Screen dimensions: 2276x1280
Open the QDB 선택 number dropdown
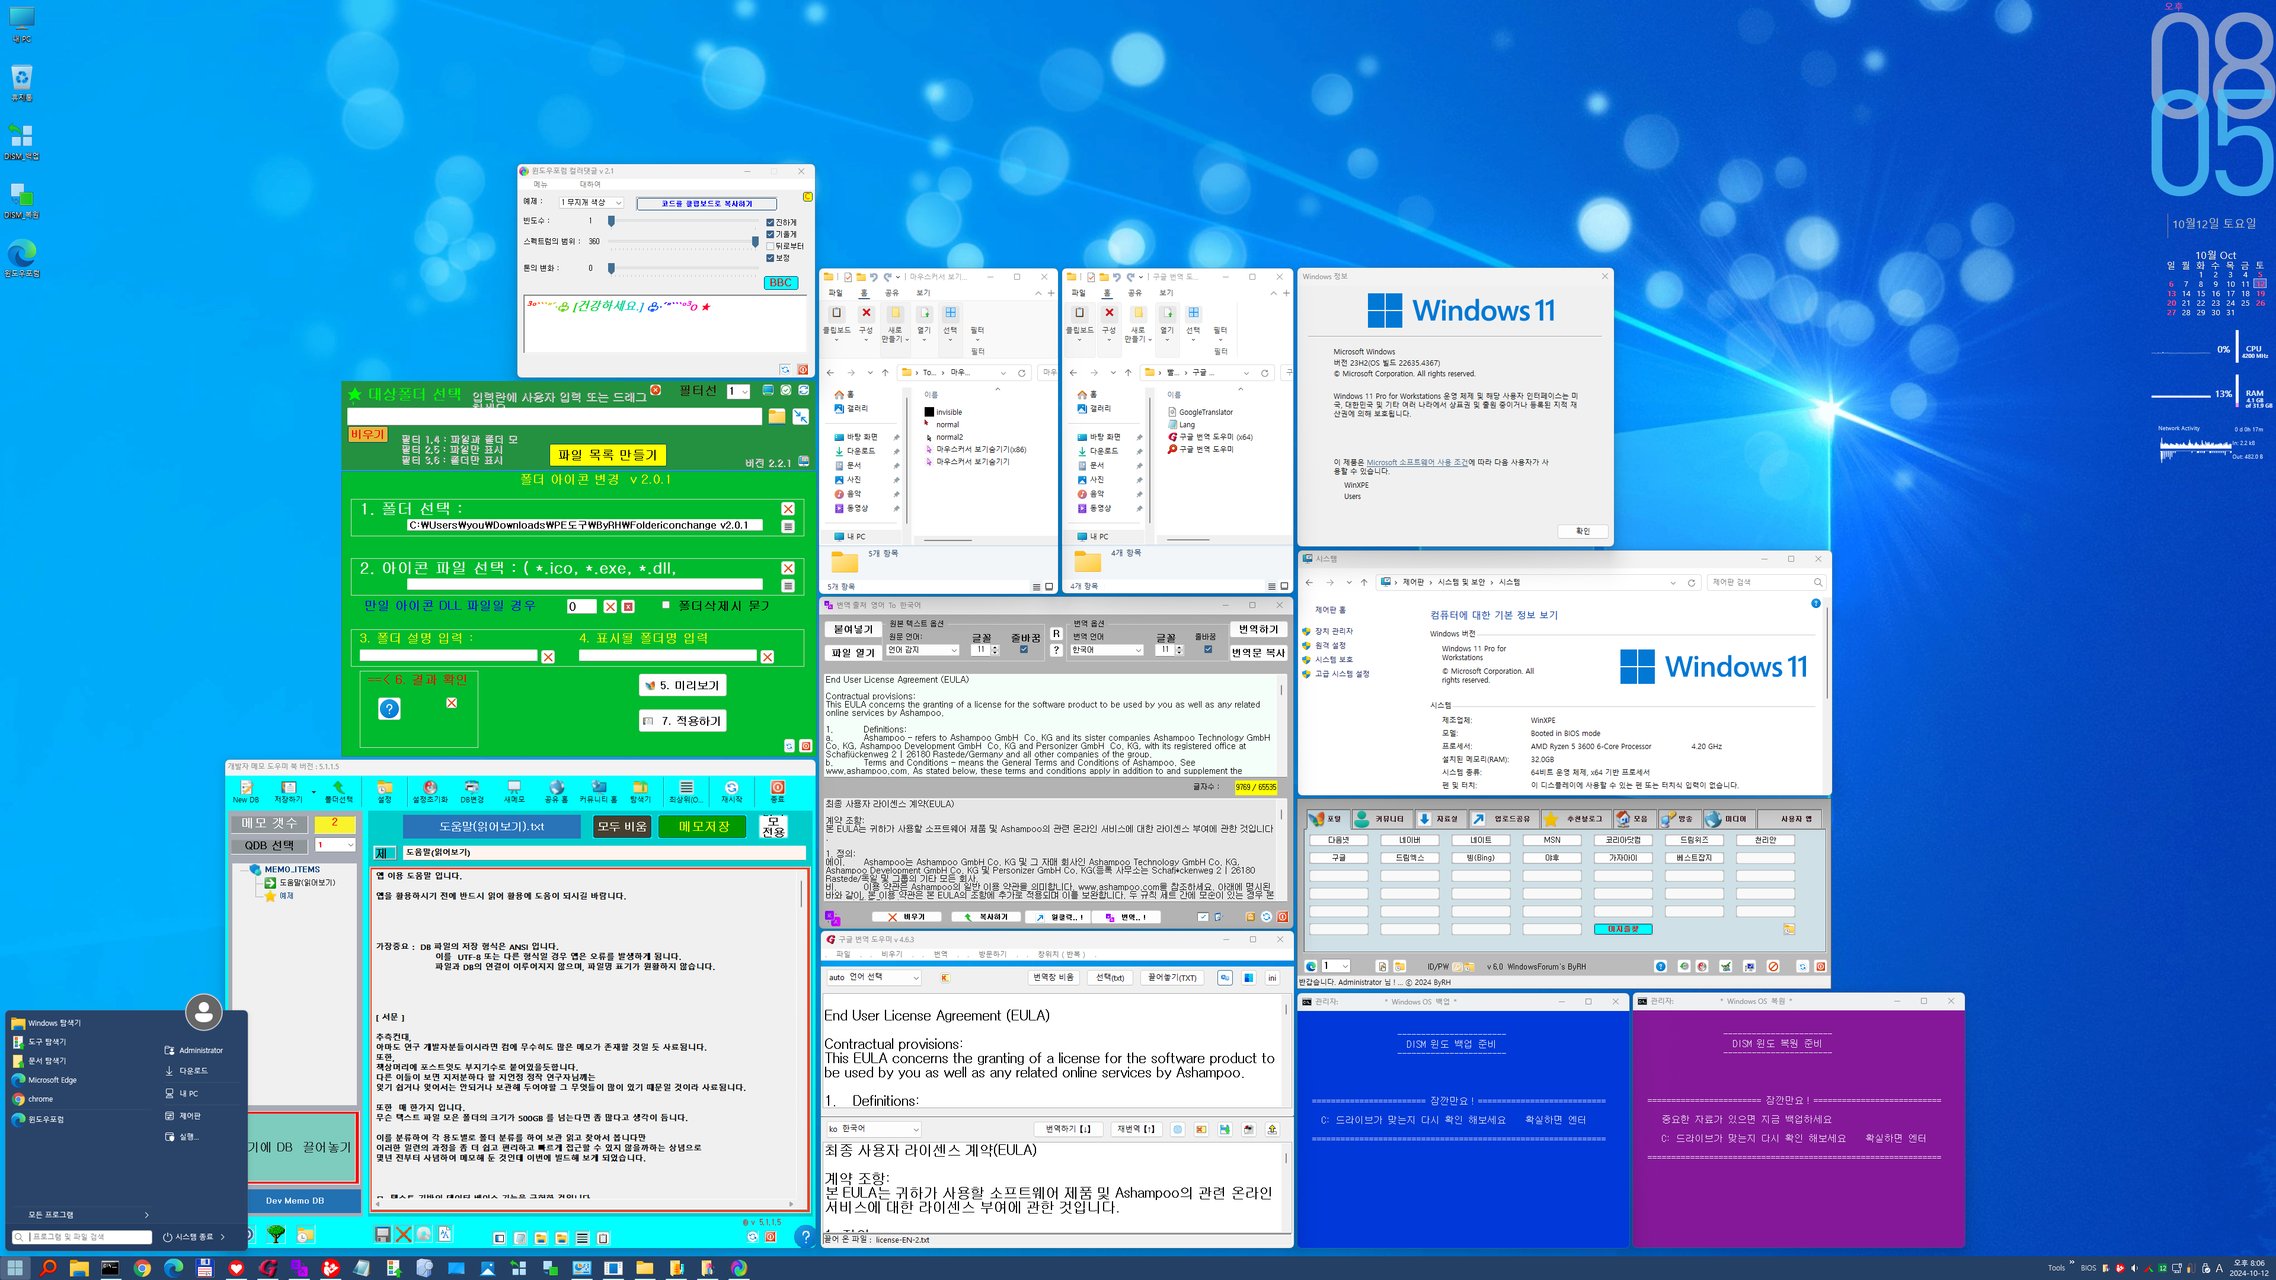click(x=335, y=846)
